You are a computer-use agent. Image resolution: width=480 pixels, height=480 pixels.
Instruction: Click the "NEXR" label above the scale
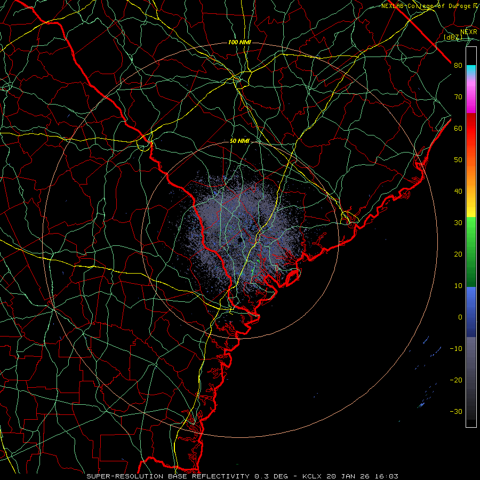click(468, 32)
